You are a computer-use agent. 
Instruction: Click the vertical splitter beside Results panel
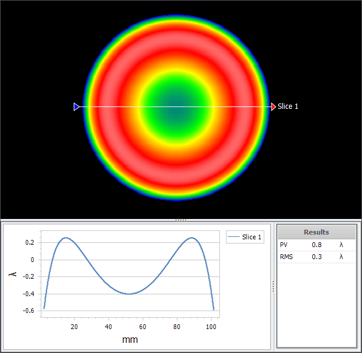(273, 287)
